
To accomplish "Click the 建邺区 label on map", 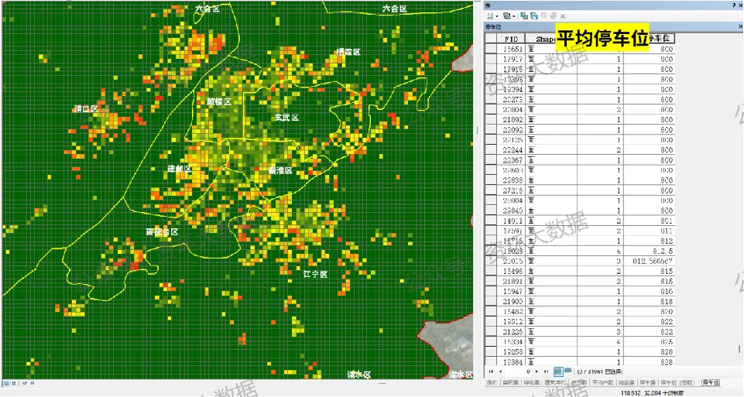I will 180,169.
